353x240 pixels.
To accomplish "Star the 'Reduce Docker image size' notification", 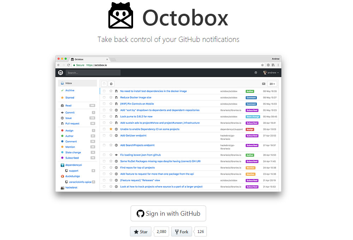I will tap(111, 97).
